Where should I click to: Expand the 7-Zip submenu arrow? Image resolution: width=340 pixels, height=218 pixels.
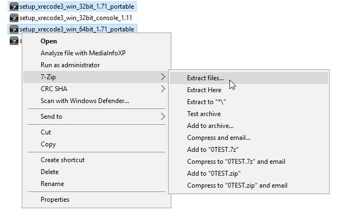(163, 77)
